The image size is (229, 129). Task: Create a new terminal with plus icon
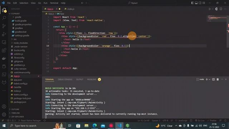coord(207,80)
